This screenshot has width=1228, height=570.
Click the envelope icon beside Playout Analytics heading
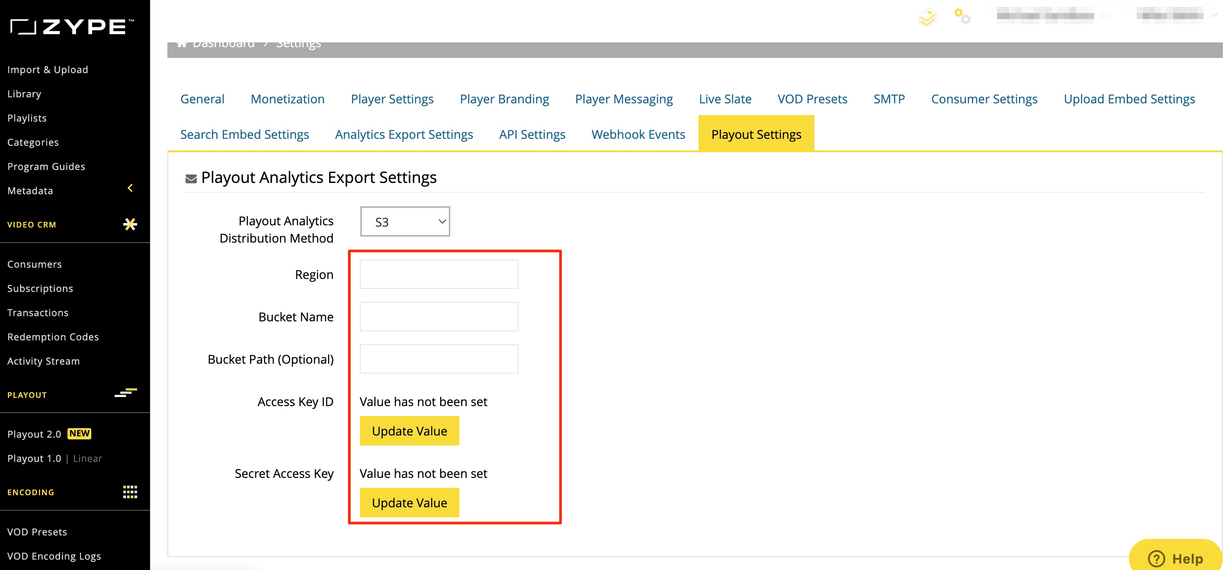point(191,179)
